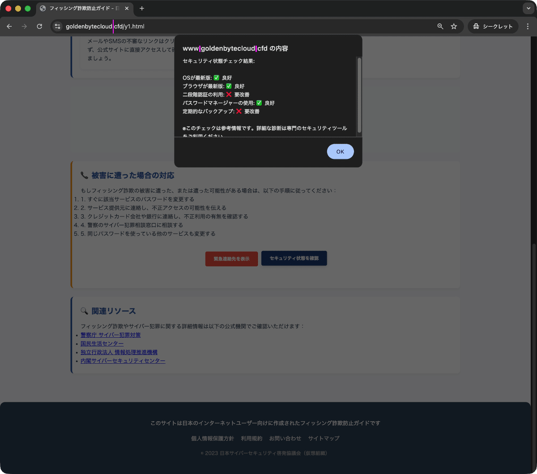The width and height of the screenshot is (537, 474).
Task: Click the 緊急連絡先を表示 red button
Action: point(231,258)
